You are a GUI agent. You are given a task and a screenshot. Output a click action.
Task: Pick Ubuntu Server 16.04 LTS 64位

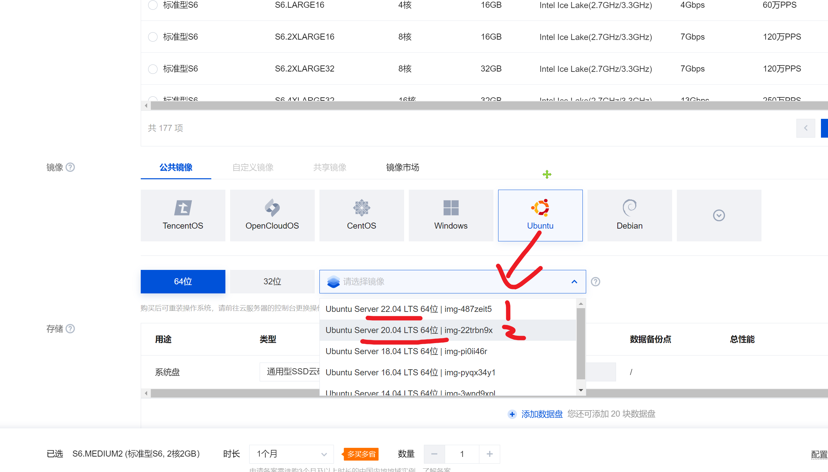448,372
